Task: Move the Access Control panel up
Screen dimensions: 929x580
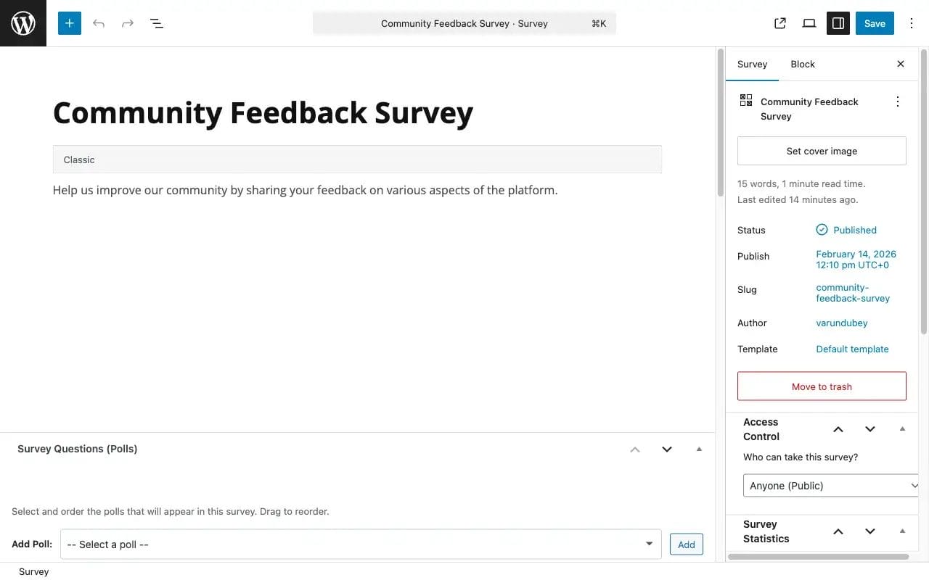Action: [x=838, y=428]
